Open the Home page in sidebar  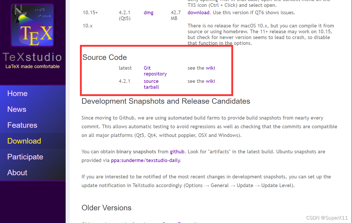(x=17, y=93)
